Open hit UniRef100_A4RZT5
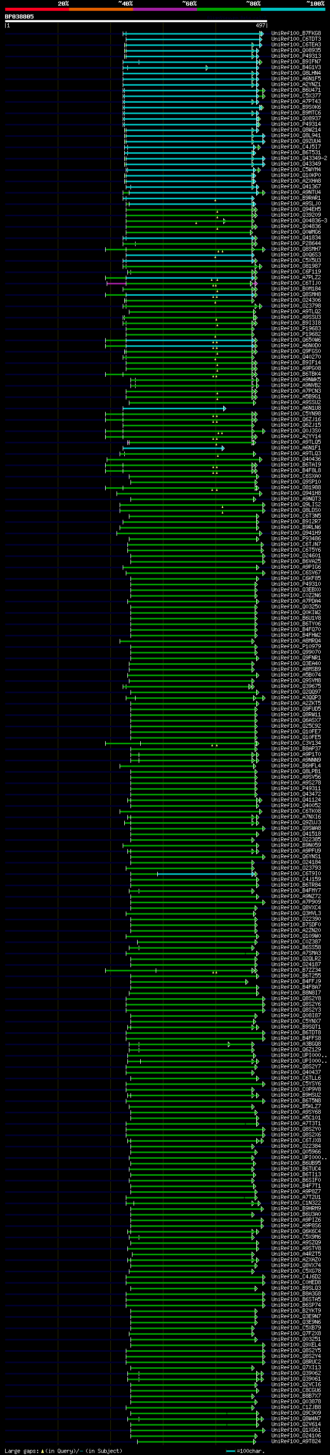 click(296, 1254)
